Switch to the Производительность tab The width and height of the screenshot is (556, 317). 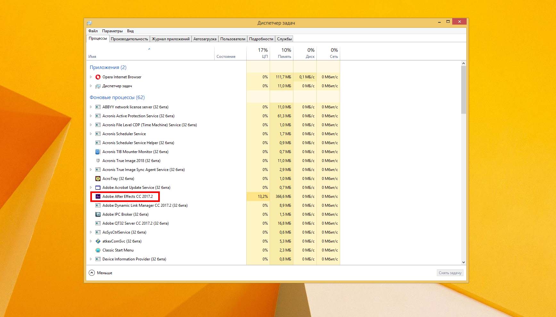tap(129, 39)
